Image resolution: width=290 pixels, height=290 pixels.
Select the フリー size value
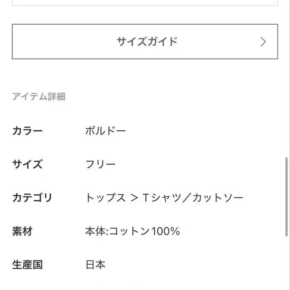click(x=100, y=164)
